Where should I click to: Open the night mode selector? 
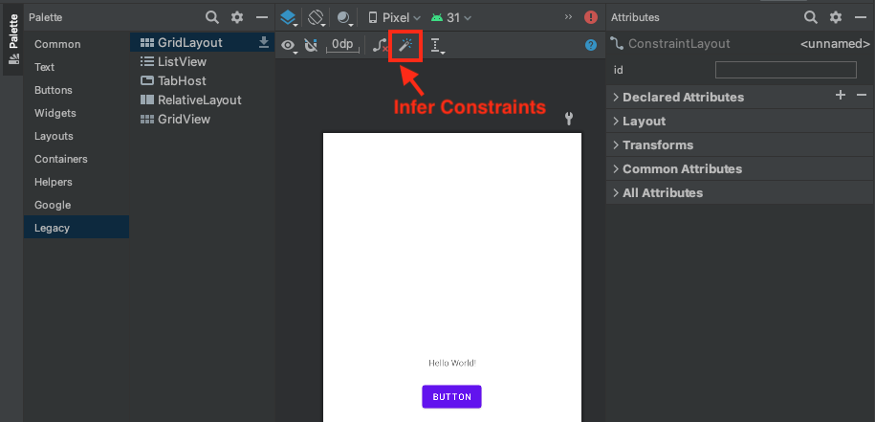tap(345, 18)
